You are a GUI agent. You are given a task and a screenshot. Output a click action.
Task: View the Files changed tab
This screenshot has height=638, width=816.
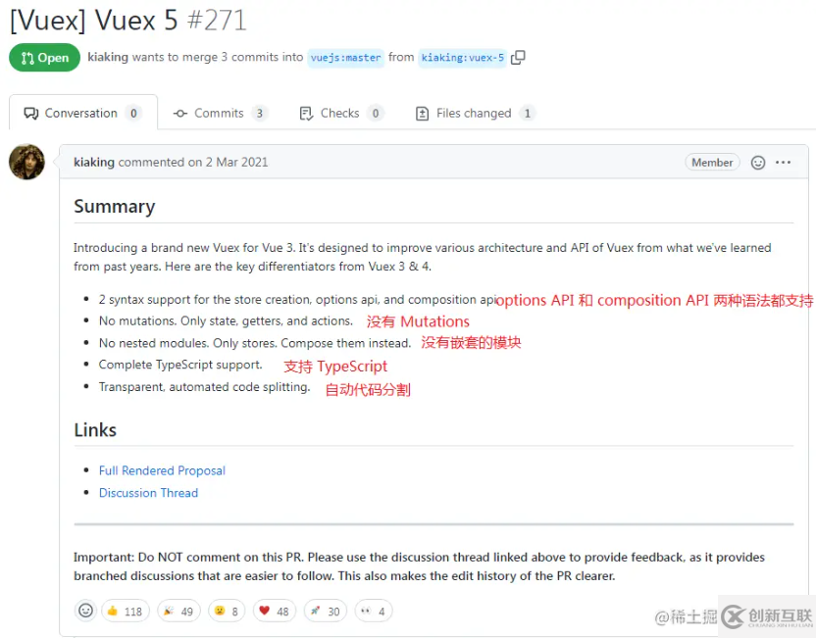pos(476,113)
